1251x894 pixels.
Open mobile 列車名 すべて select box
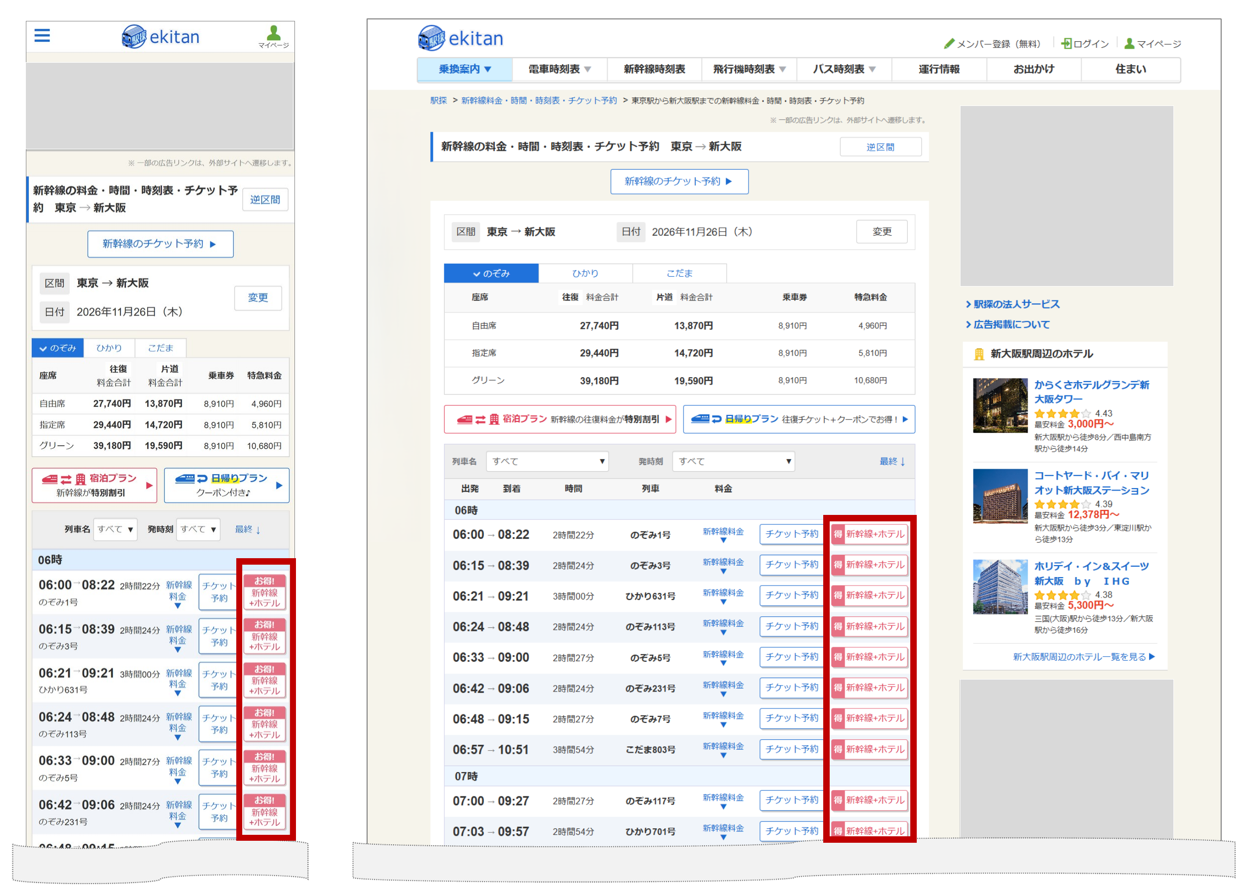[115, 529]
